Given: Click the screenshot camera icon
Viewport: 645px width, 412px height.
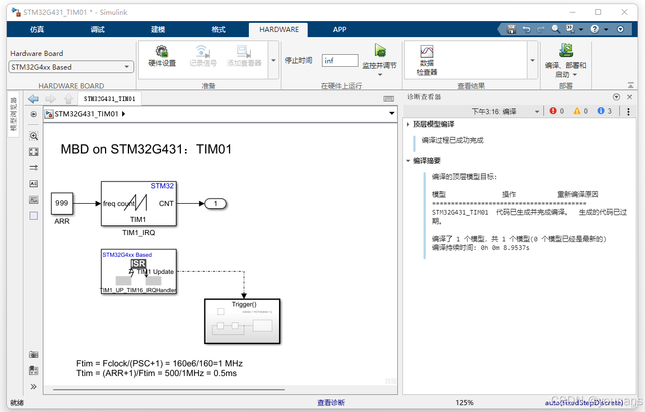Looking at the screenshot, I should (34, 354).
